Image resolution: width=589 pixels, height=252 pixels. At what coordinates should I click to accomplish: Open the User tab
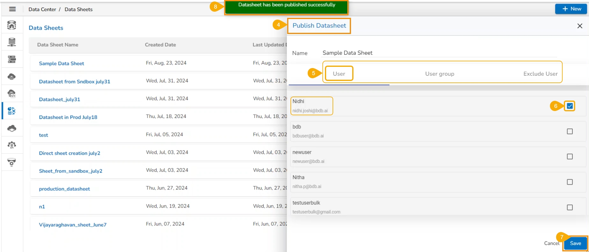(x=339, y=74)
